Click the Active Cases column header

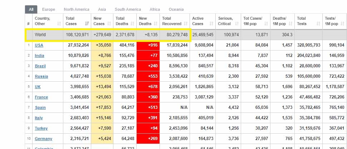202,21
